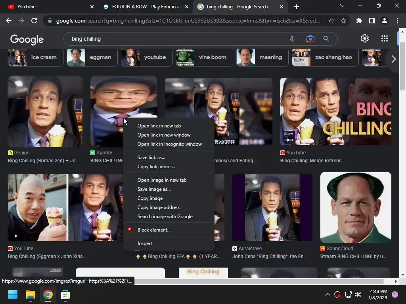This screenshot has height=304, width=406.
Task: Start voice search with the microphone icon
Action: tap(292, 39)
